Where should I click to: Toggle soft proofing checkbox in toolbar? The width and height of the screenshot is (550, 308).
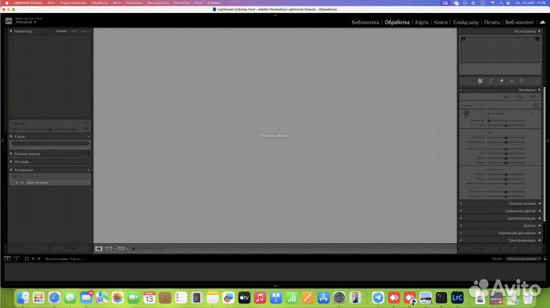pyautogui.click(x=133, y=248)
